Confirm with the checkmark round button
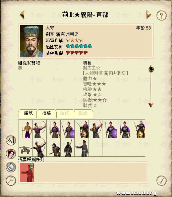Screen dimensions: 172x197 pos(162,181)
